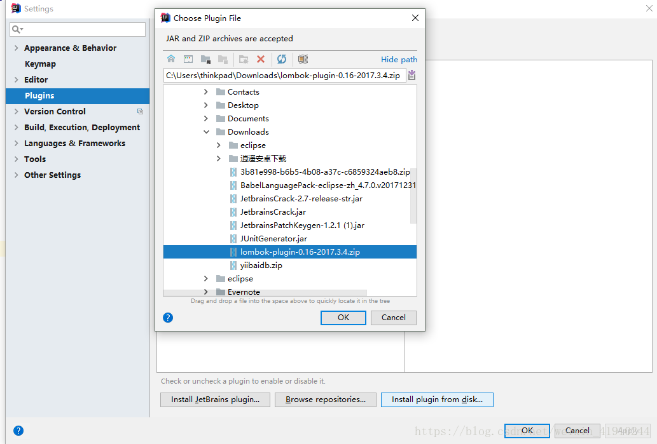Expand eclipse subfolder under Downloads
The image size is (657, 444).
218,145
